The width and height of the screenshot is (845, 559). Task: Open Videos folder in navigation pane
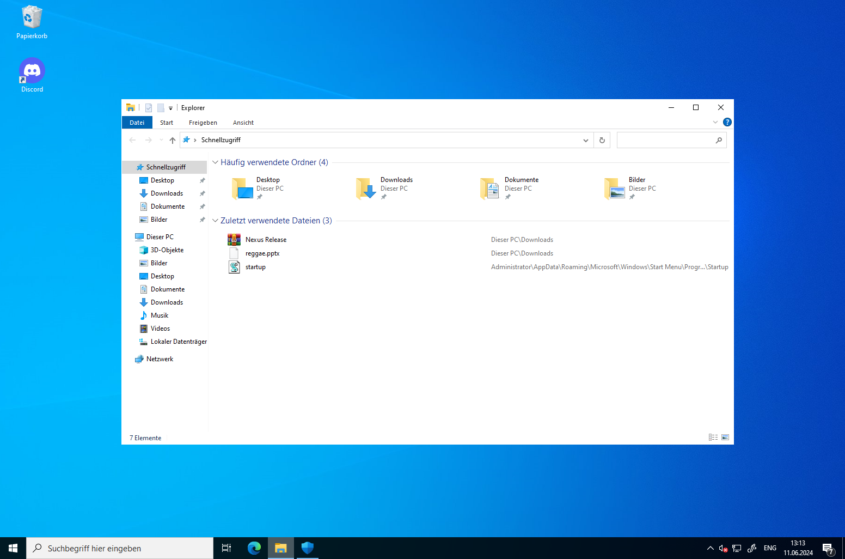pos(164,329)
